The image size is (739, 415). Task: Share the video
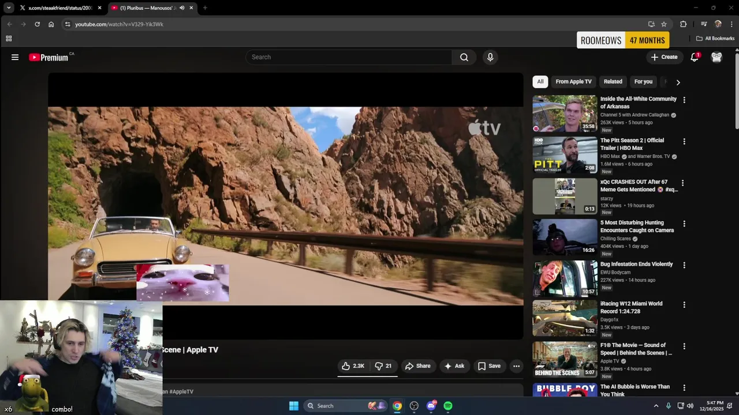click(417, 366)
